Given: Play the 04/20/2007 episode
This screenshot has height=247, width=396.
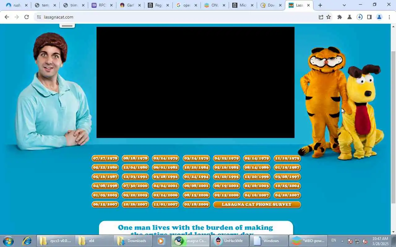Looking at the screenshot, I should click(287, 195).
